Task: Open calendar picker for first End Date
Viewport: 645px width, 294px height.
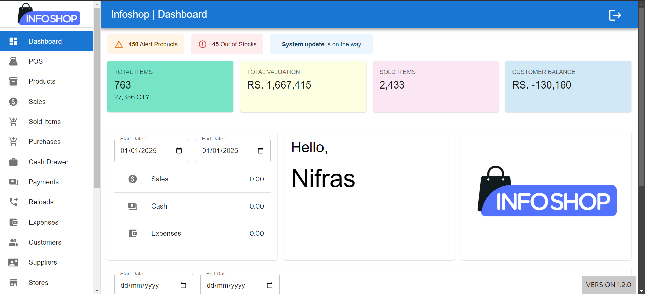Action: pos(261,151)
